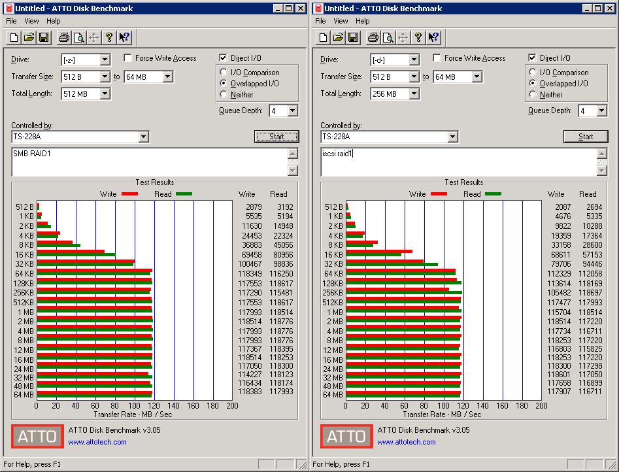Viewport: 619px width, 472px height.
Task: Toggle Direct I/O checkbox in left window
Action: point(223,58)
